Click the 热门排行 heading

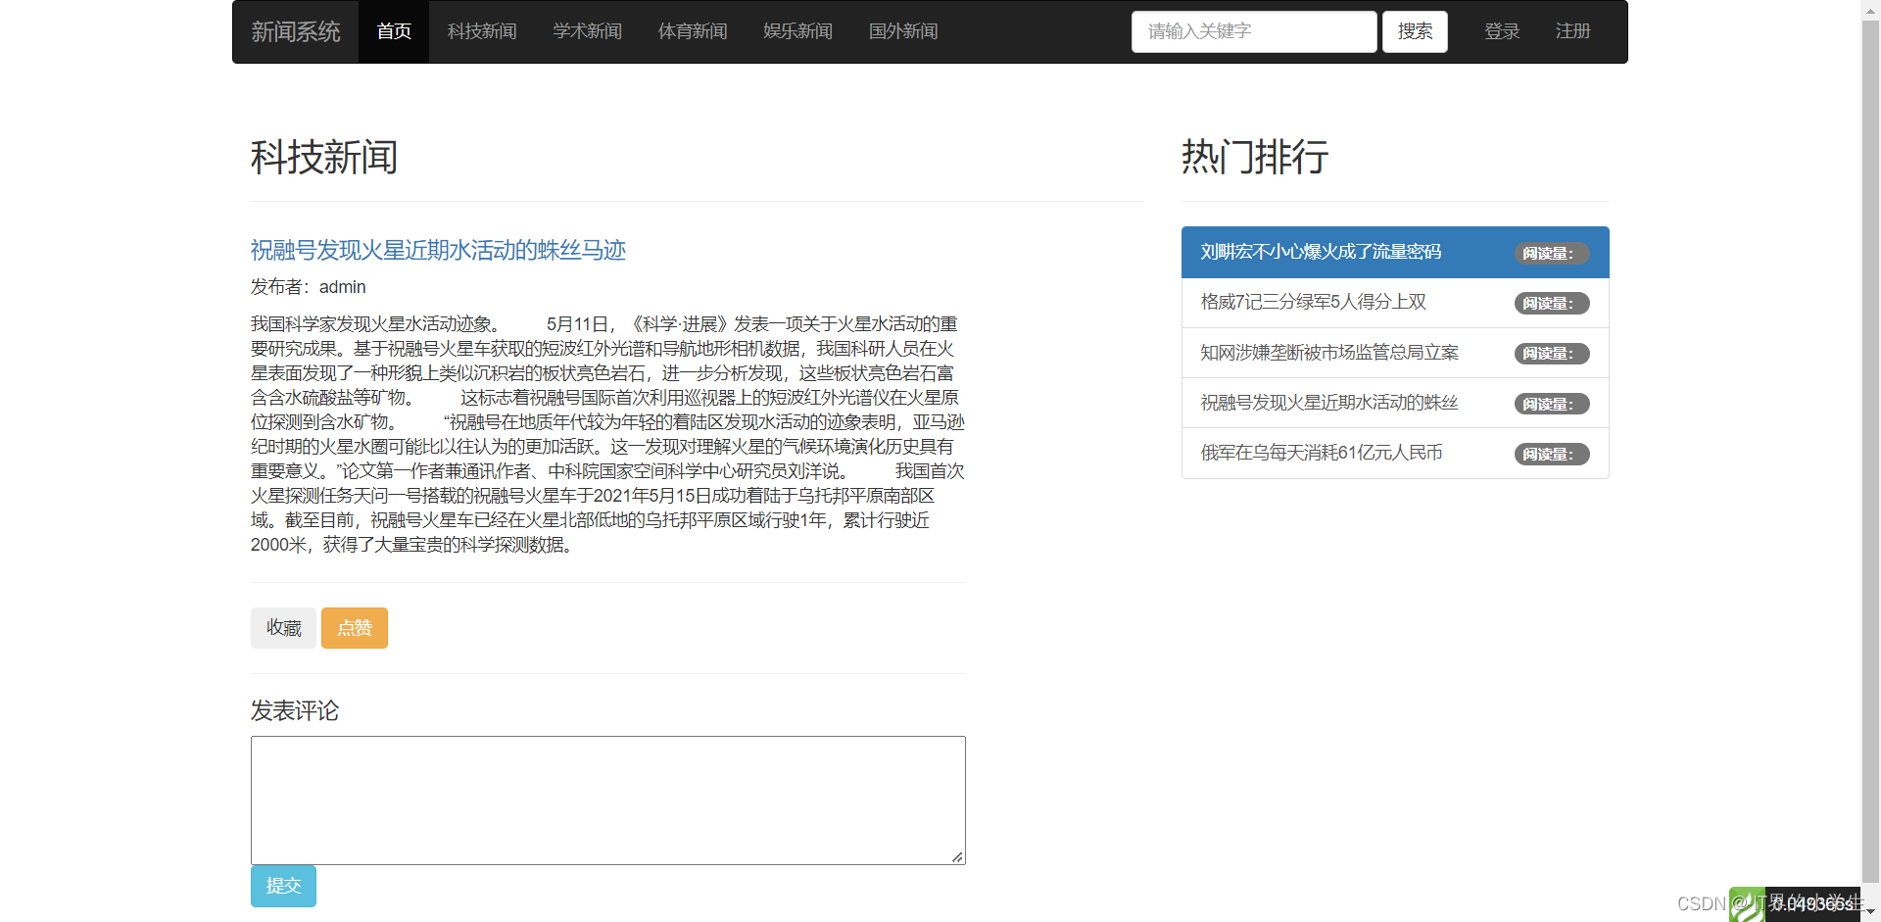pyautogui.click(x=1255, y=157)
